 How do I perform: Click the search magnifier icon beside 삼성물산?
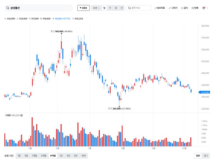[x=8, y=8]
